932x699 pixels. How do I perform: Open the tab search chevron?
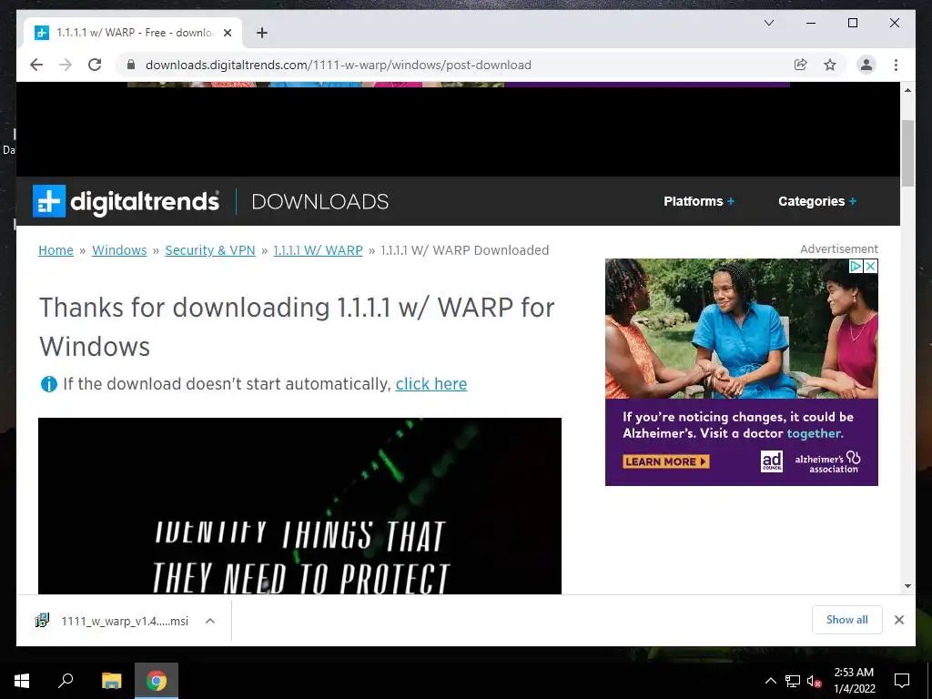click(x=768, y=23)
